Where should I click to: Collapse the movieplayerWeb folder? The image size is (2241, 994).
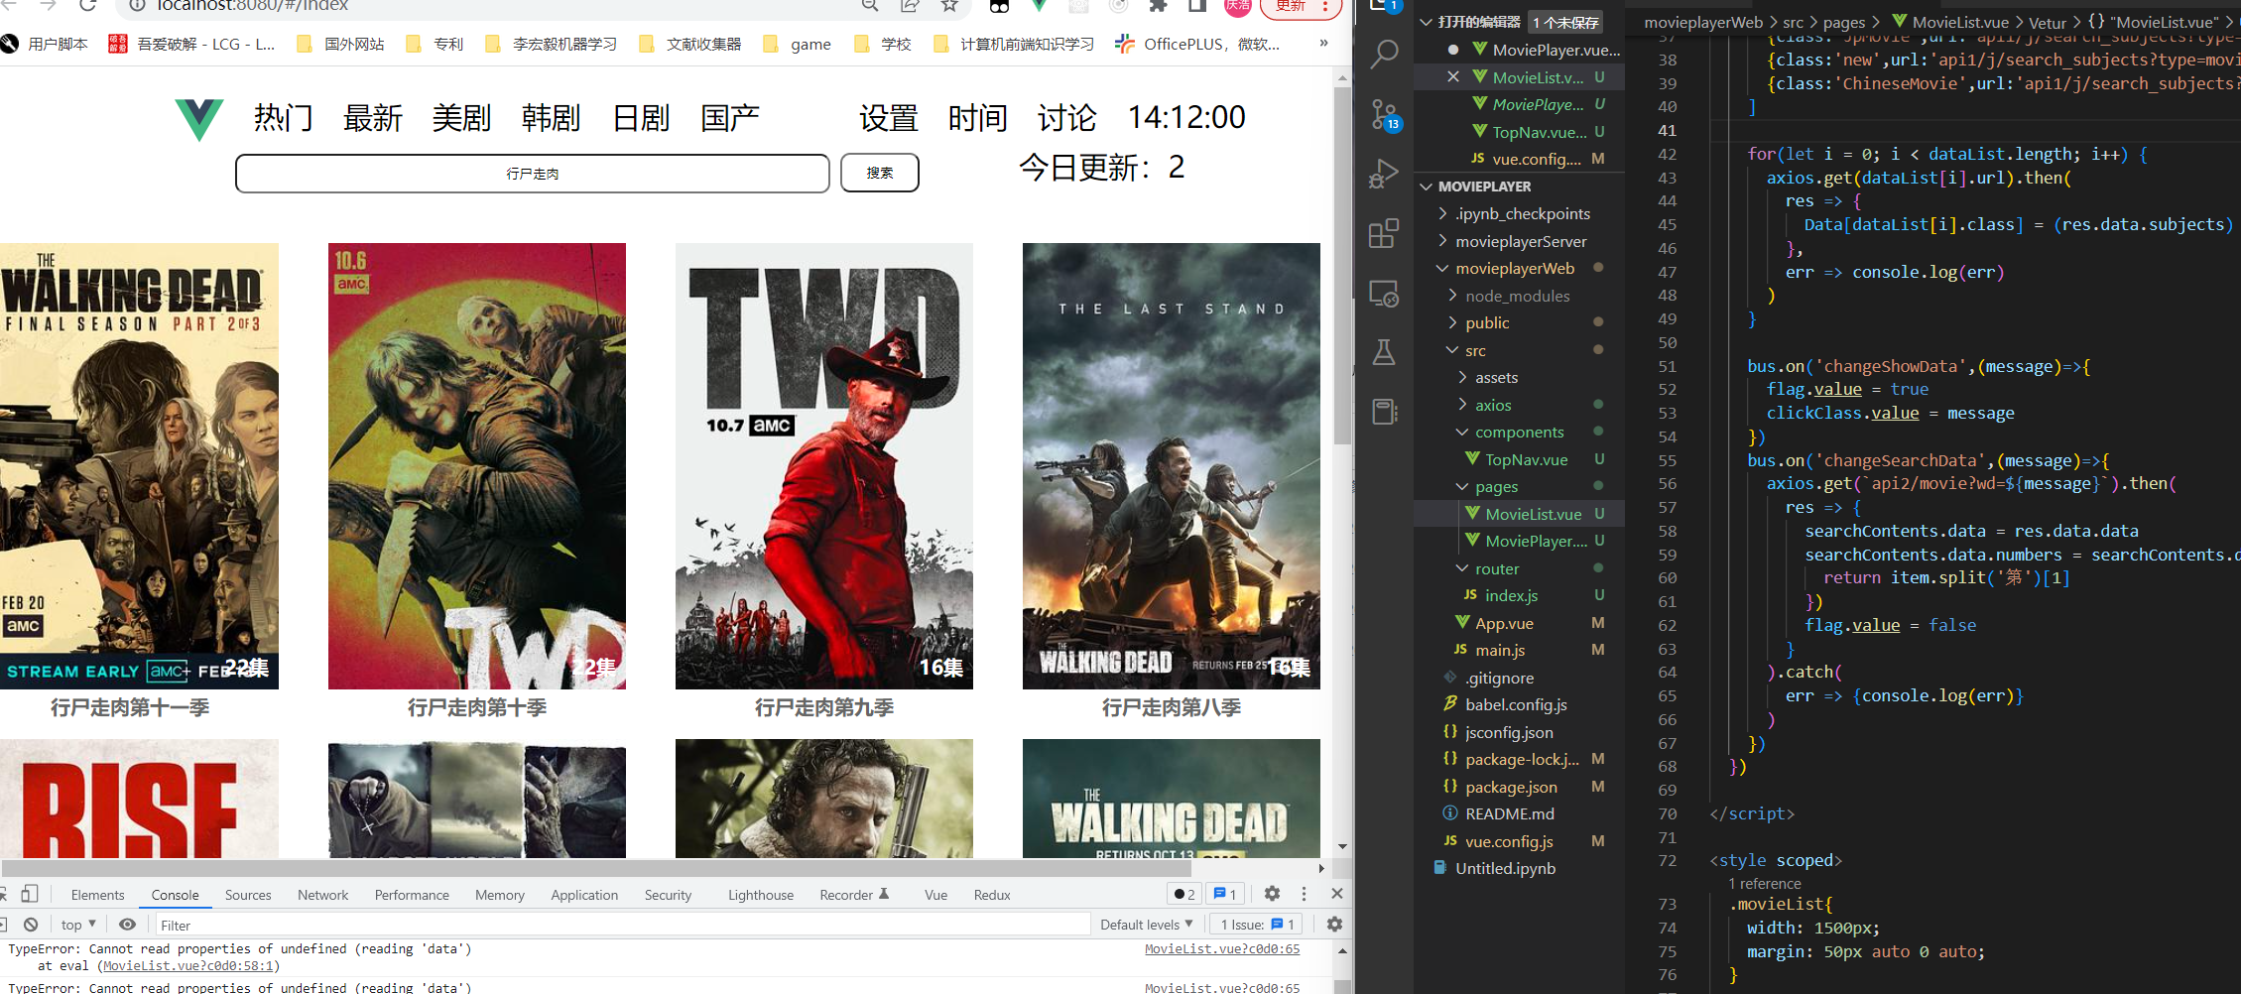point(1515,268)
